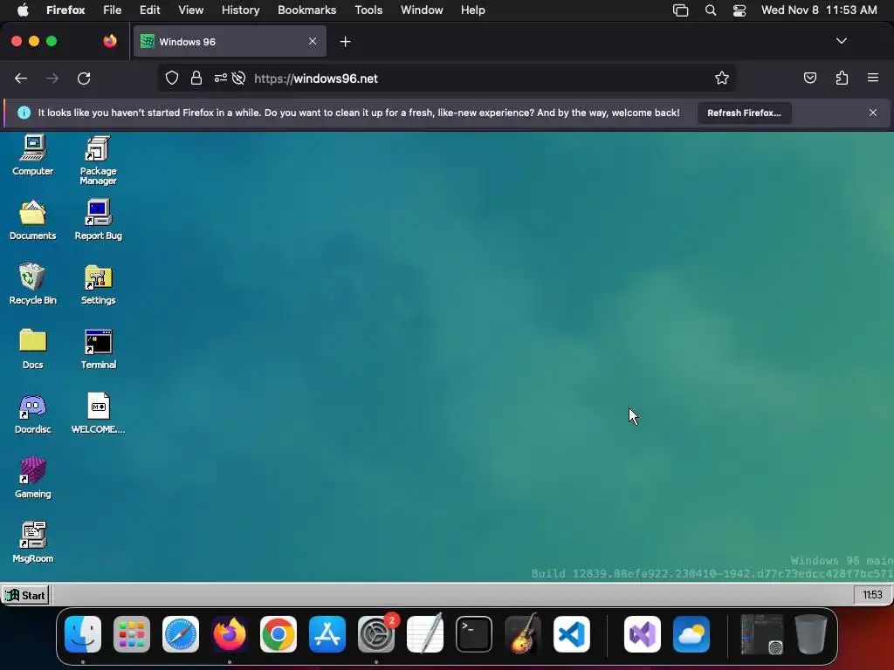Click the Windows 96 taskbar clock
This screenshot has width=894, height=670.
pyautogui.click(x=872, y=595)
